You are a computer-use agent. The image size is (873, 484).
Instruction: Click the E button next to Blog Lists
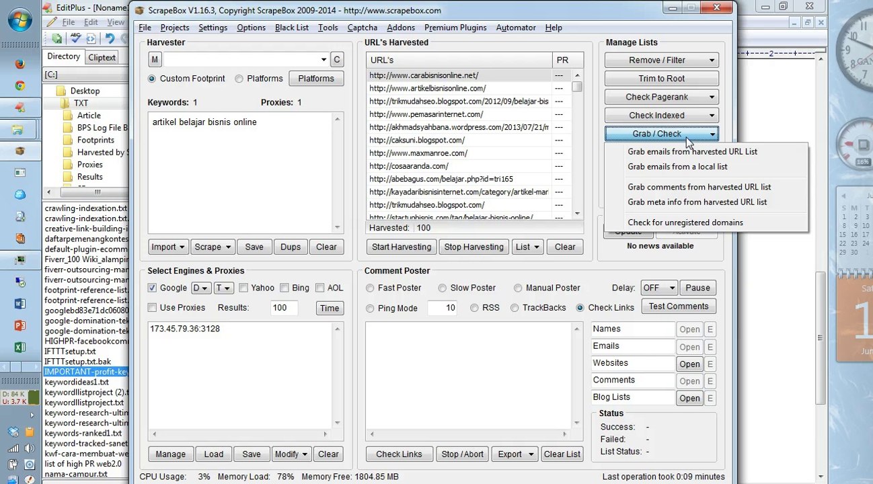710,398
